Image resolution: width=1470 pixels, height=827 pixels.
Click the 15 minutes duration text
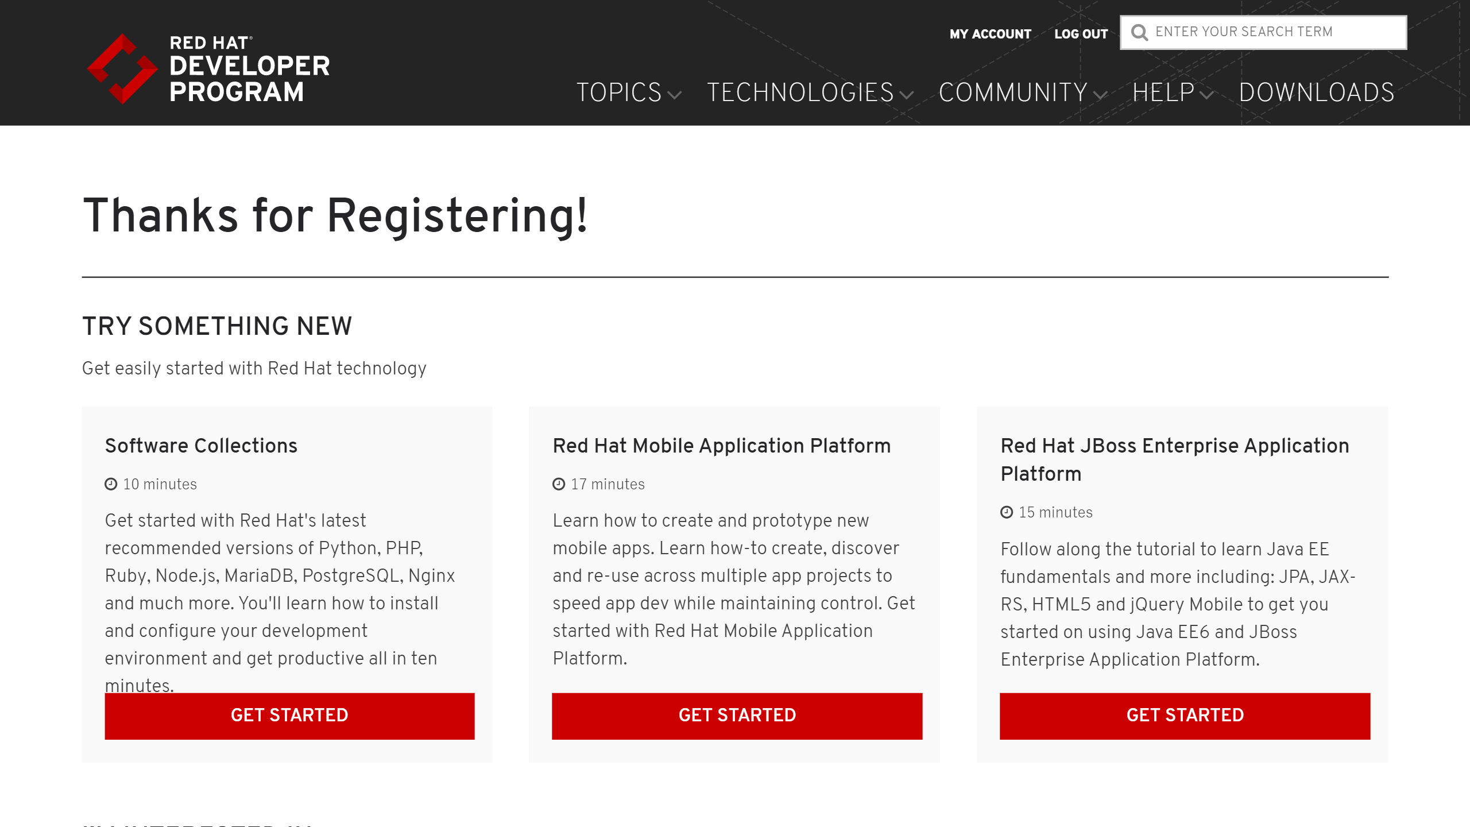(x=1055, y=512)
